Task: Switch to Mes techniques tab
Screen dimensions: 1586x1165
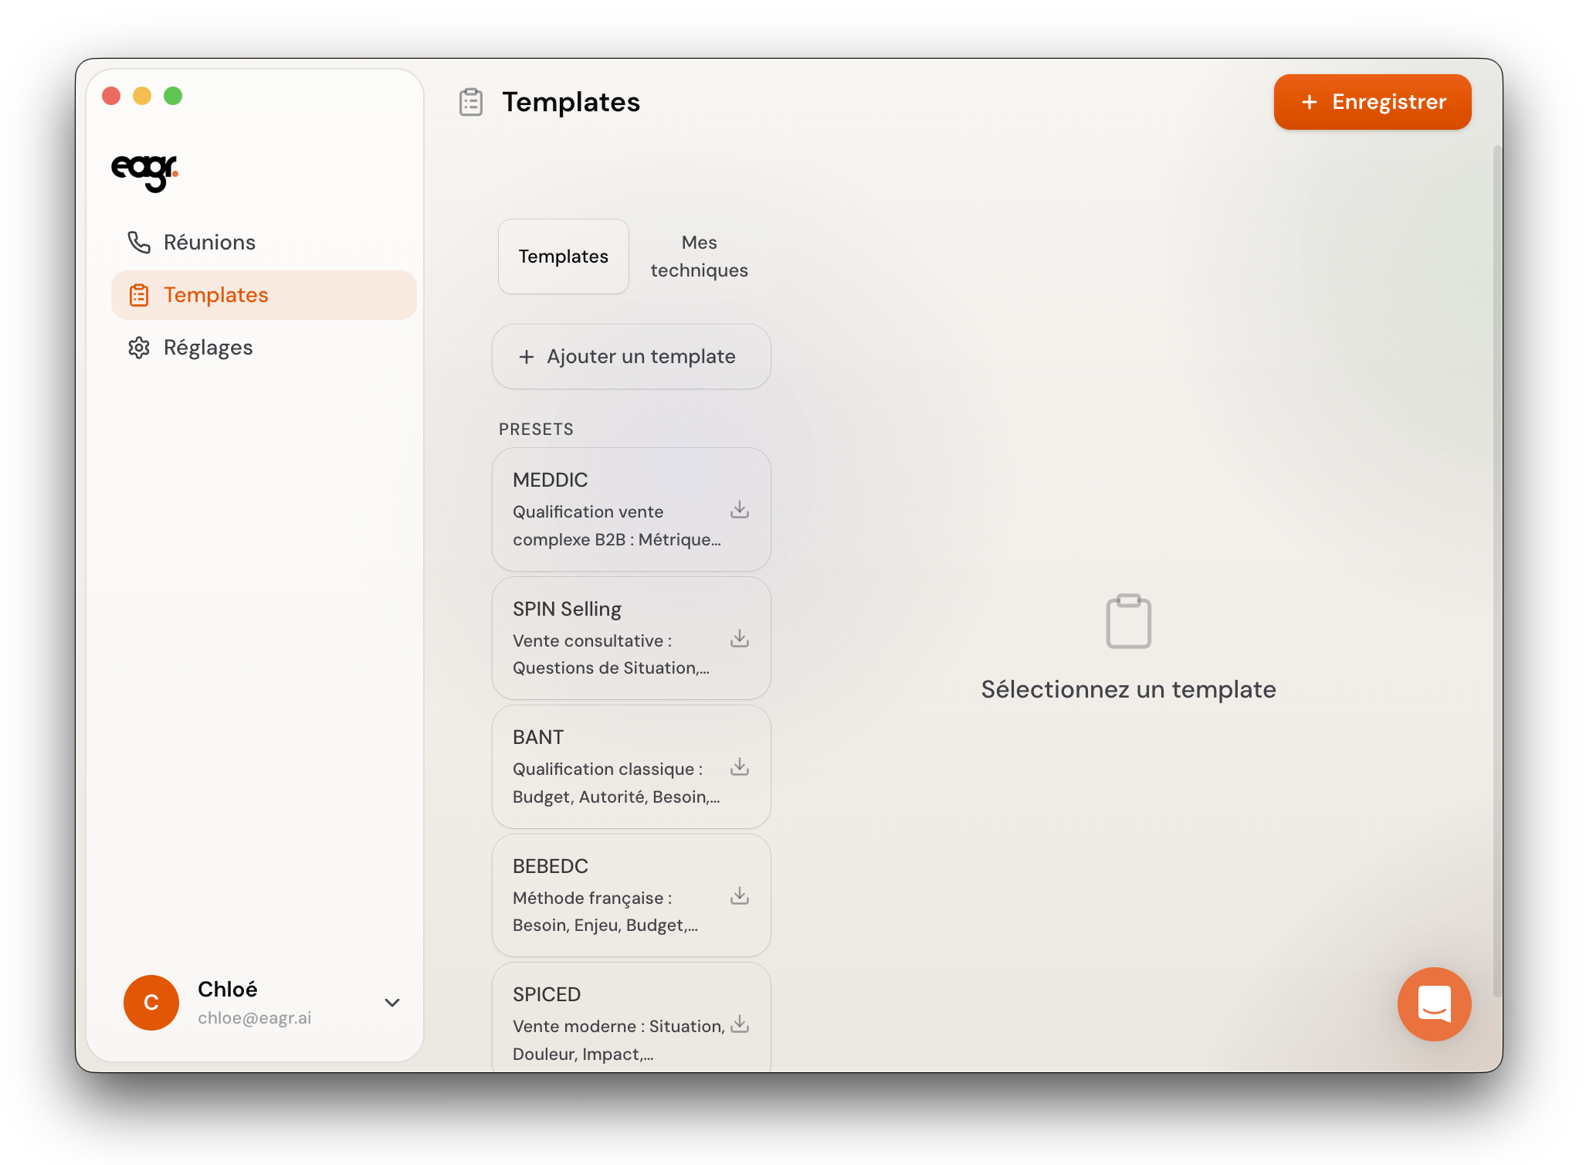Action: 699,256
